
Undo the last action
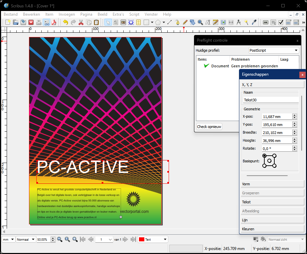pyautogui.click(x=66, y=22)
